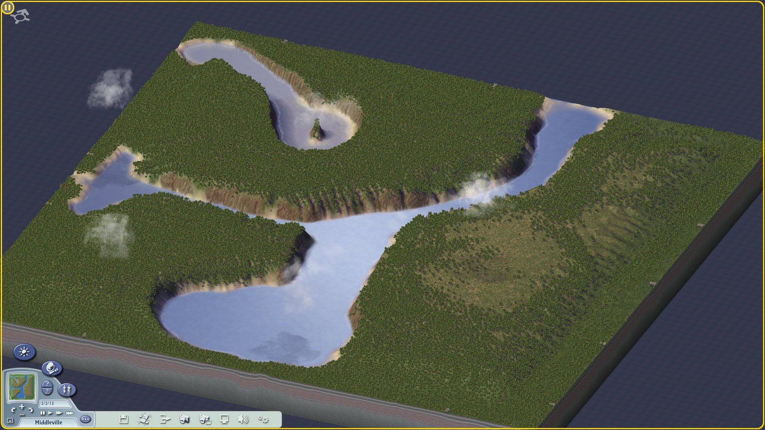This screenshot has height=430, width=765.
Task: Open game preferences with the gears icon
Action: tap(263, 419)
